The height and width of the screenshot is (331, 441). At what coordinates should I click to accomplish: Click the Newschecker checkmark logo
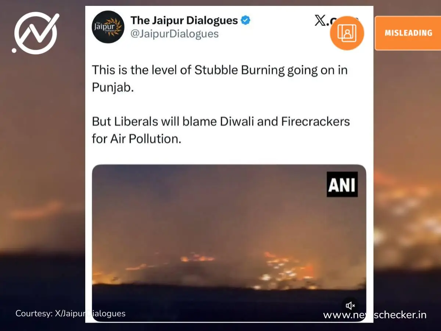tap(36, 33)
